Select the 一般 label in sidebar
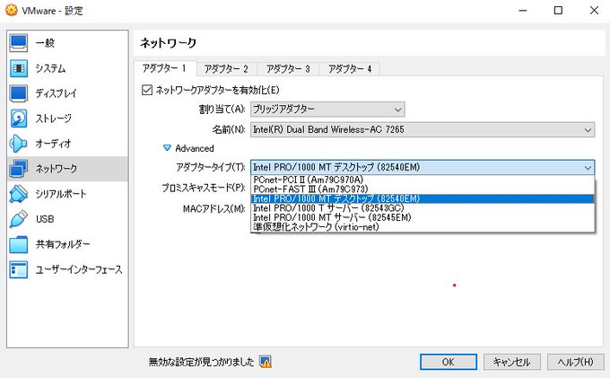The height and width of the screenshot is (378, 610). 45,43
